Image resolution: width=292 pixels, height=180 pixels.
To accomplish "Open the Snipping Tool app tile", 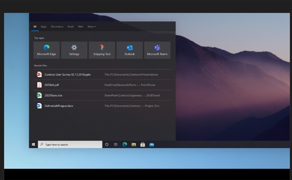I will pos(102,50).
